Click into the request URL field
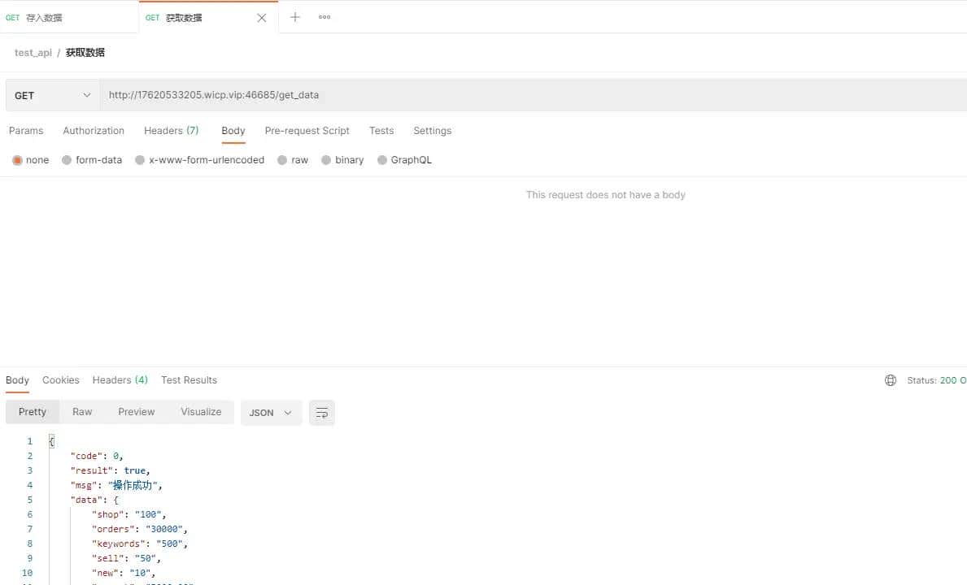The image size is (967, 585). pos(529,95)
